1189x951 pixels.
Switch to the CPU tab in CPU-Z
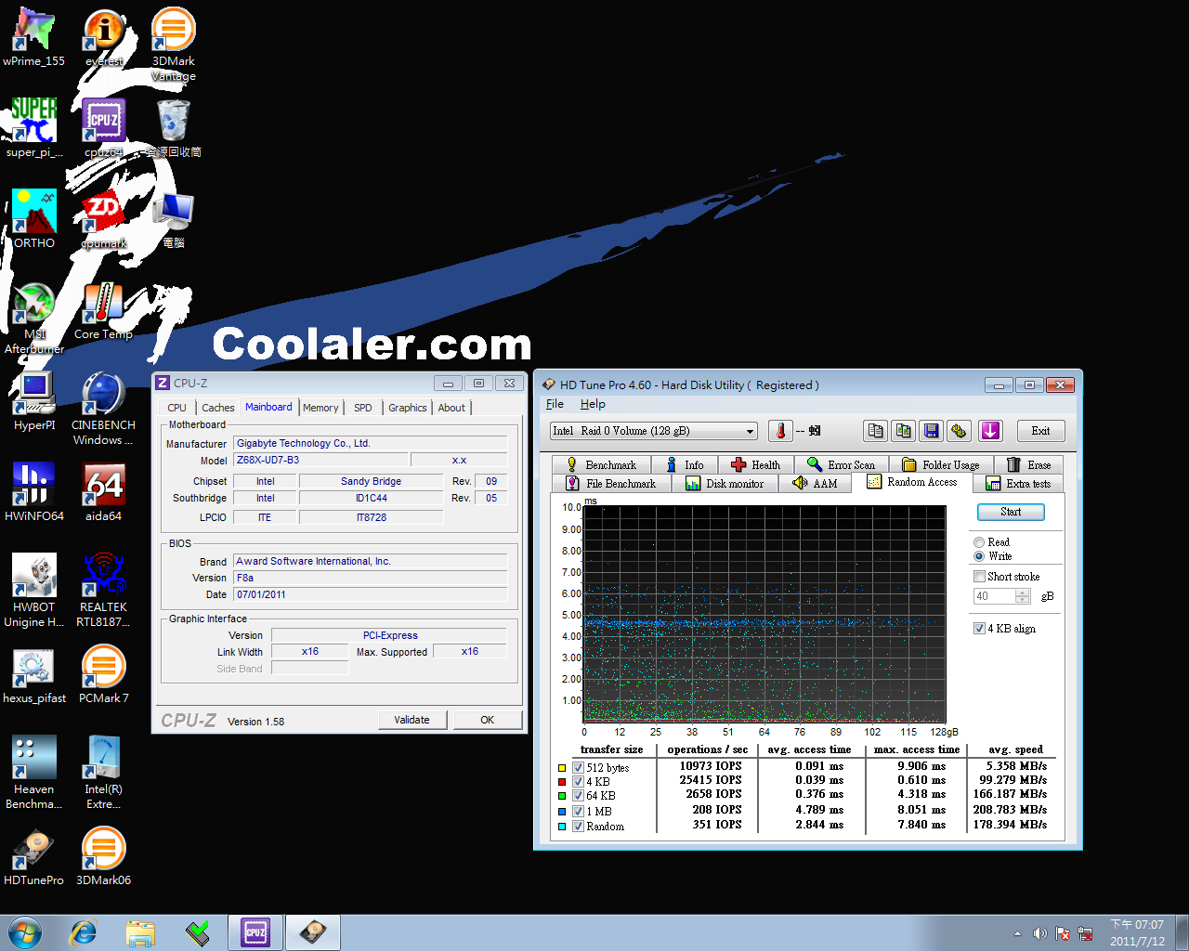tap(176, 408)
